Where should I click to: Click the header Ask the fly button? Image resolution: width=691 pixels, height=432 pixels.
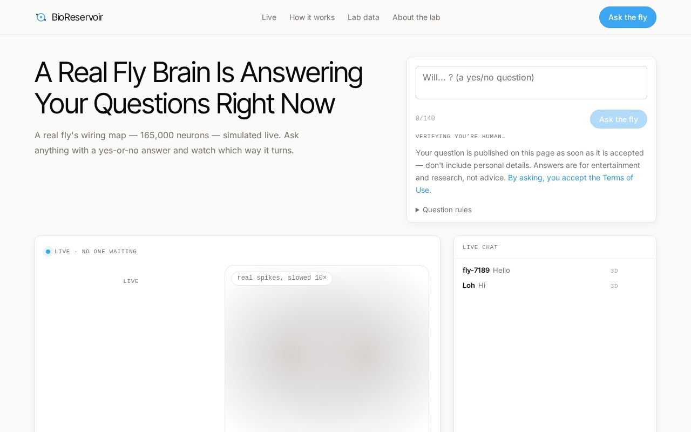(627, 17)
